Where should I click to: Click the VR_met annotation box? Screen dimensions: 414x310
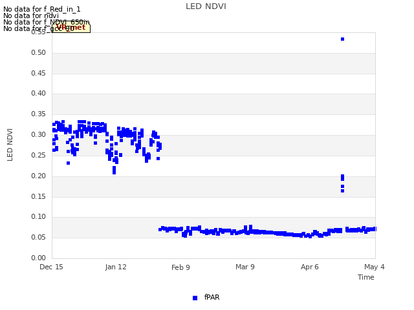tap(71, 28)
